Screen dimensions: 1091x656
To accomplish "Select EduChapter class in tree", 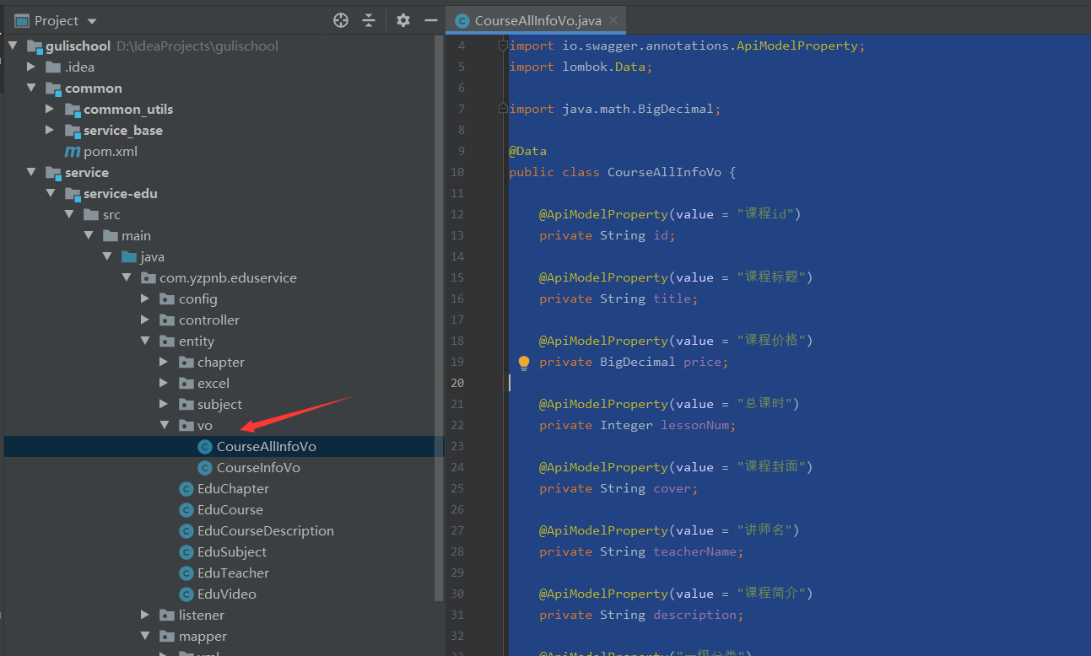I will point(234,488).
